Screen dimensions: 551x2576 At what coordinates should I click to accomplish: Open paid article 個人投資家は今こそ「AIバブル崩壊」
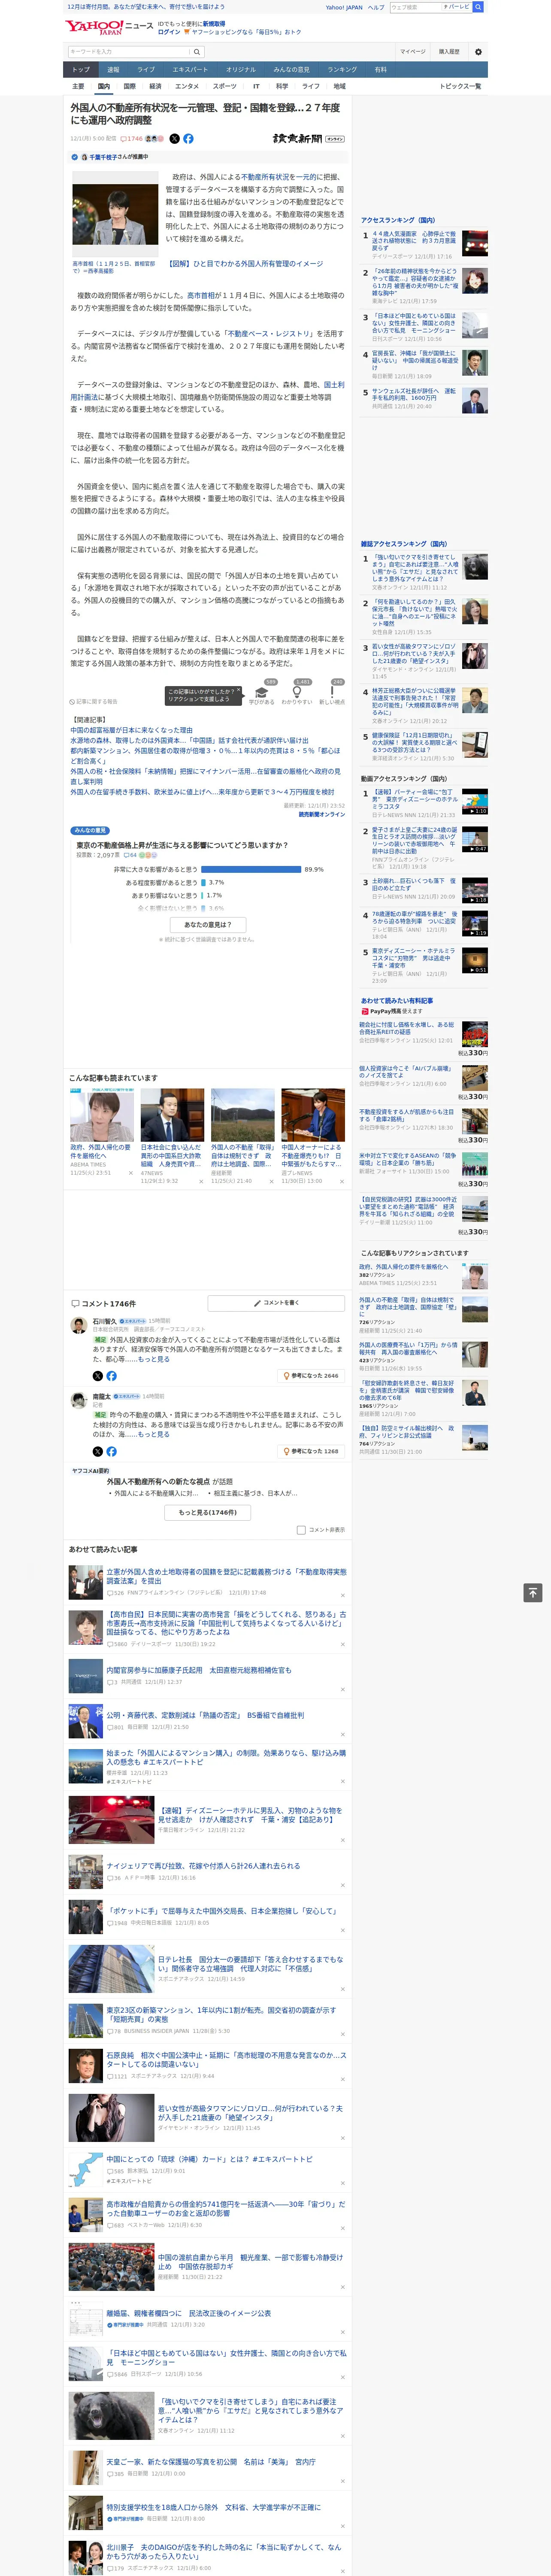pos(405,1072)
